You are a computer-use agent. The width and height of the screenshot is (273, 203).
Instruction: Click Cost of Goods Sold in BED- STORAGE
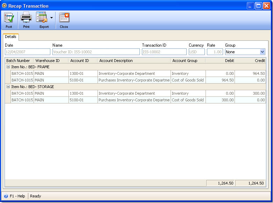click(188, 100)
